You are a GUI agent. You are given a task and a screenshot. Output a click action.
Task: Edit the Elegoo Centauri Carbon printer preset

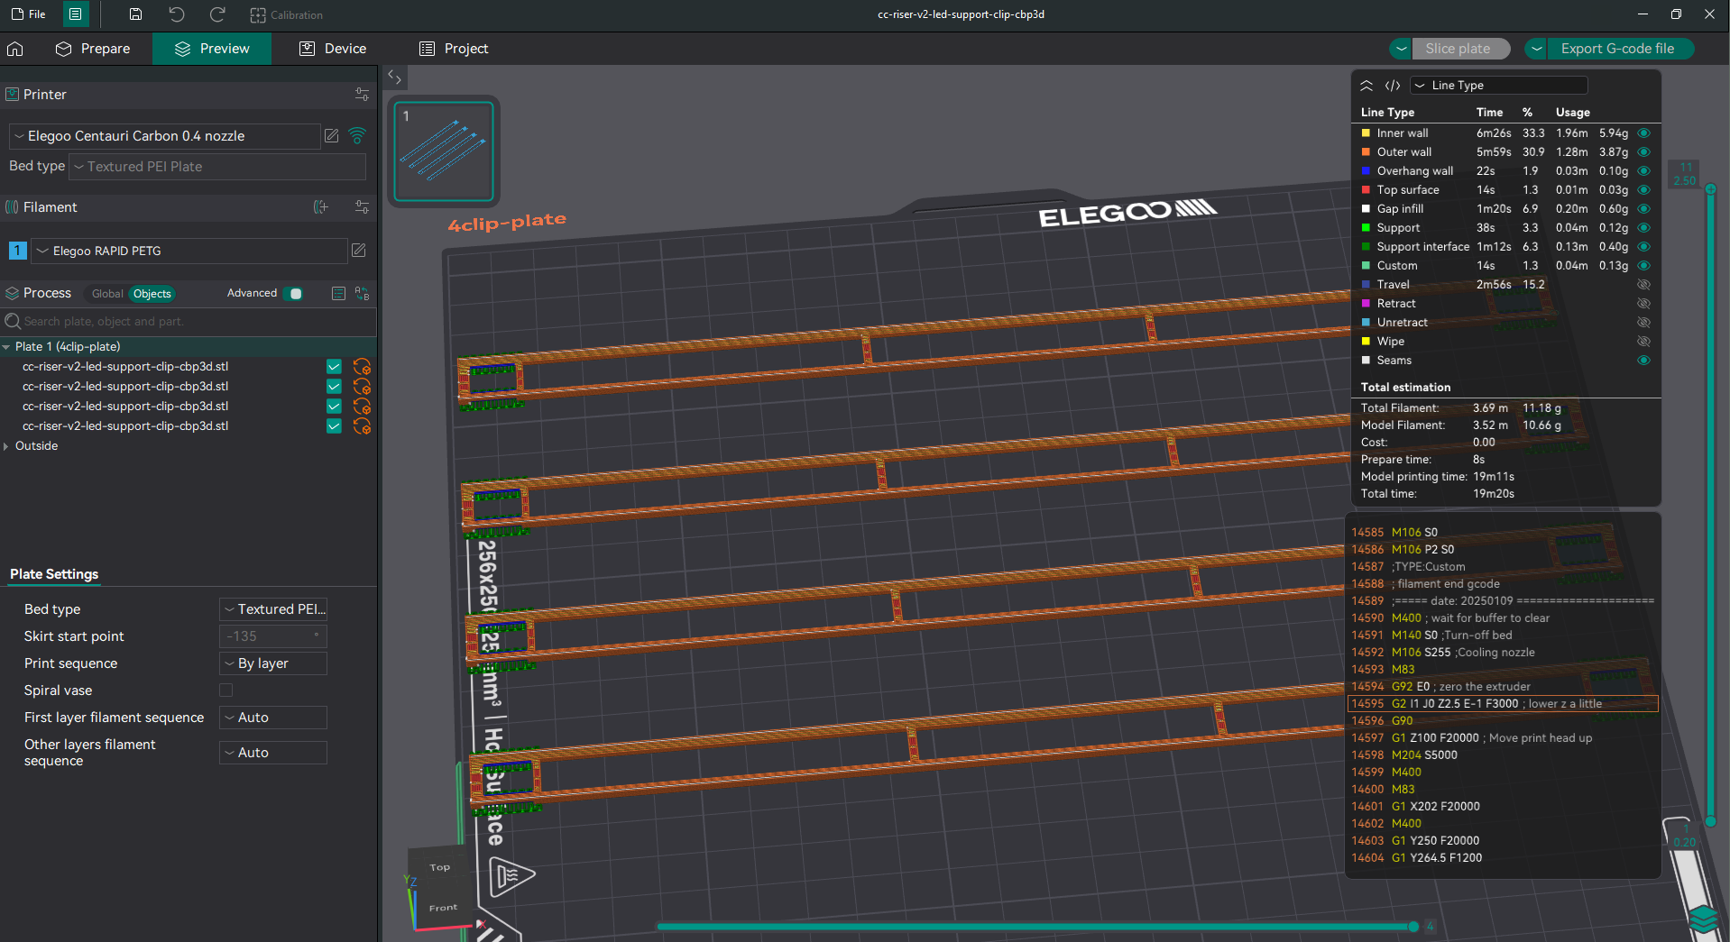(x=332, y=136)
